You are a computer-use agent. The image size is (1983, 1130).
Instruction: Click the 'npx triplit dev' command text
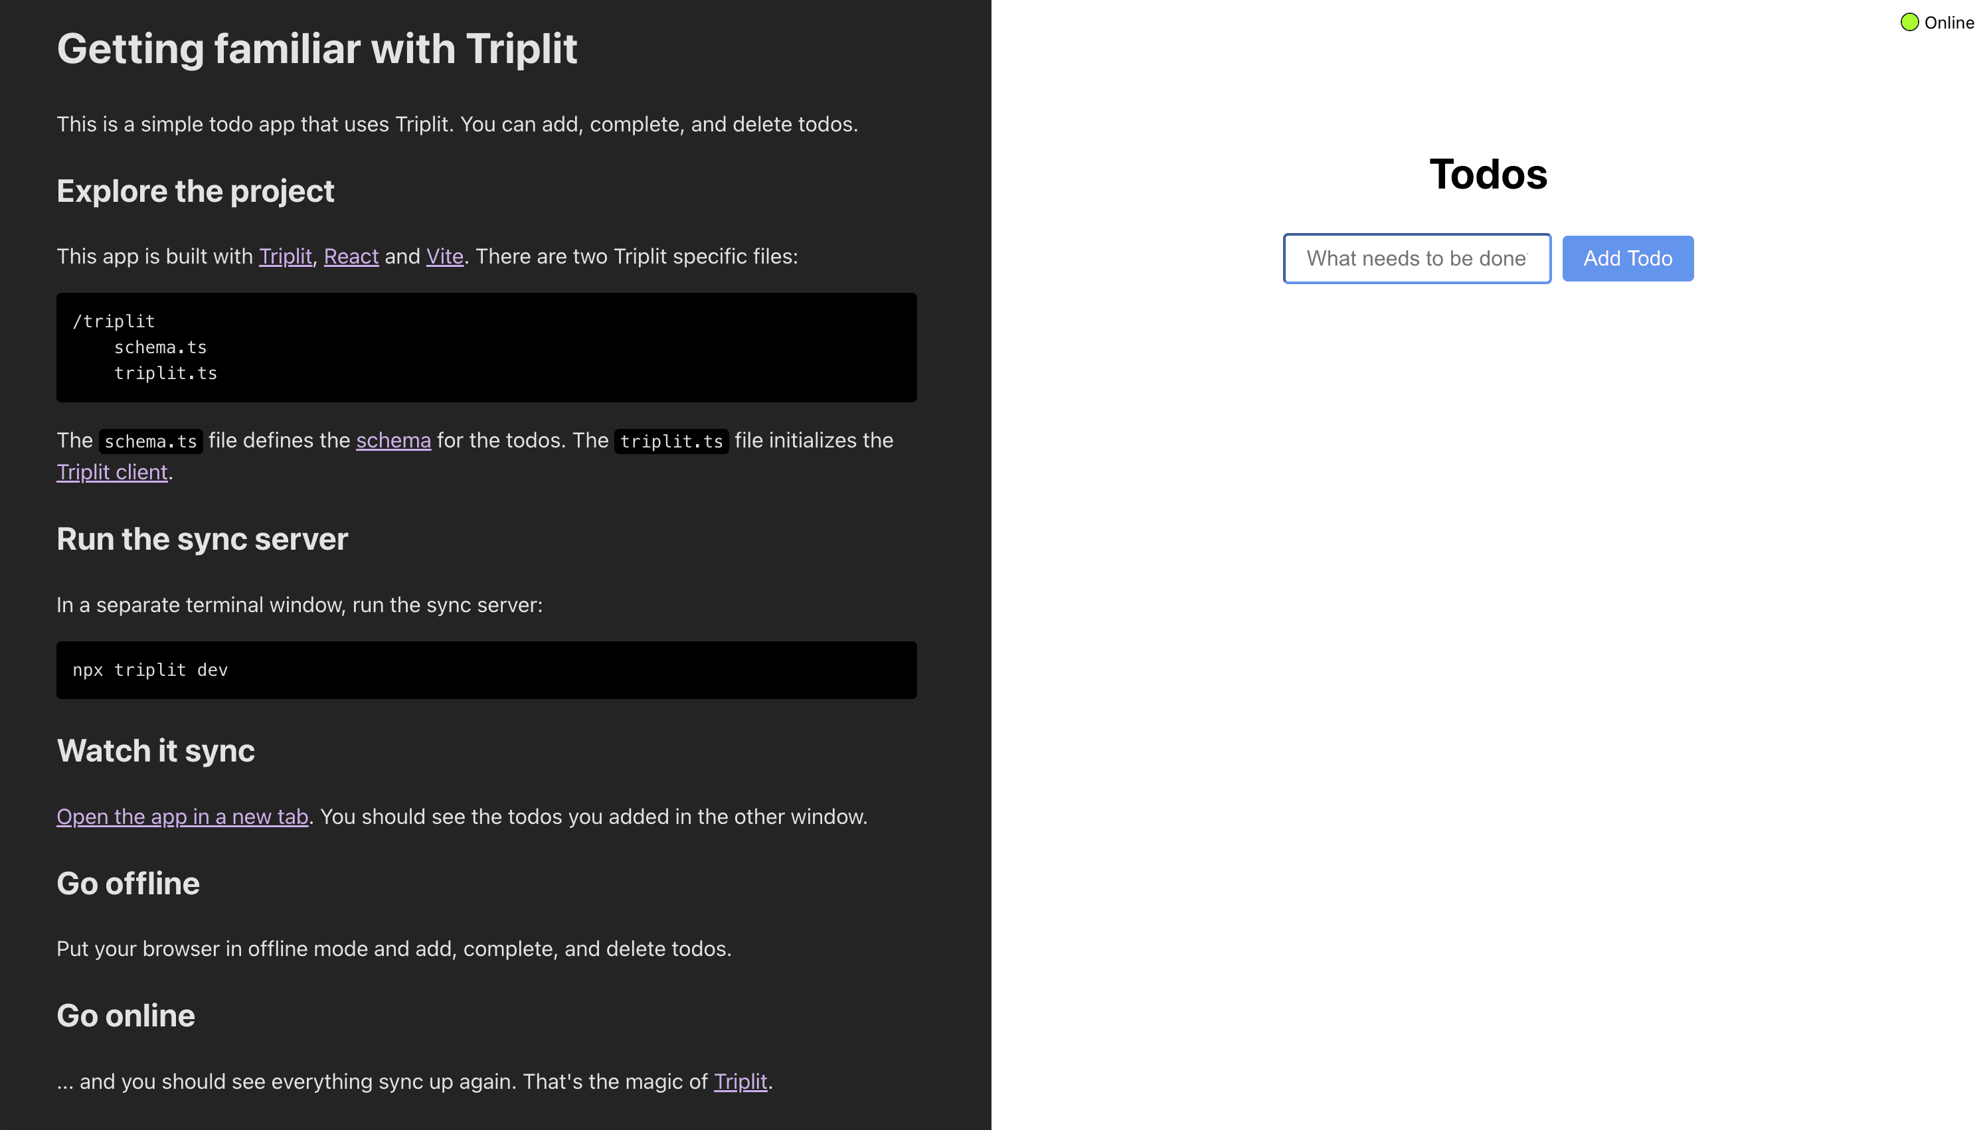(150, 670)
